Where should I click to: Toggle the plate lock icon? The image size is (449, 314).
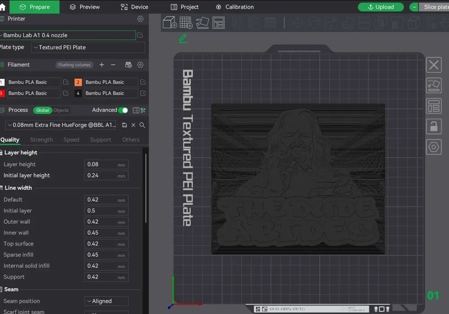434,126
